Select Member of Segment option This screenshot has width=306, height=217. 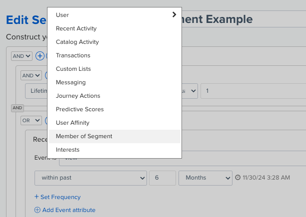[x=114, y=136]
